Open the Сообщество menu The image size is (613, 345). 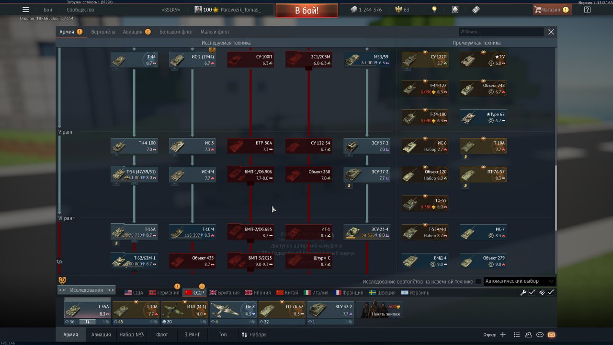click(80, 10)
